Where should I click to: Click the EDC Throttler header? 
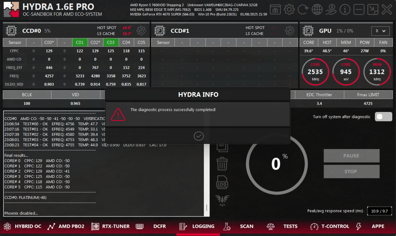(x=319, y=95)
